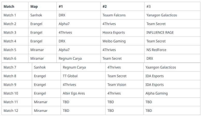
Task: Click the "Map" column header
Action: (34, 6)
